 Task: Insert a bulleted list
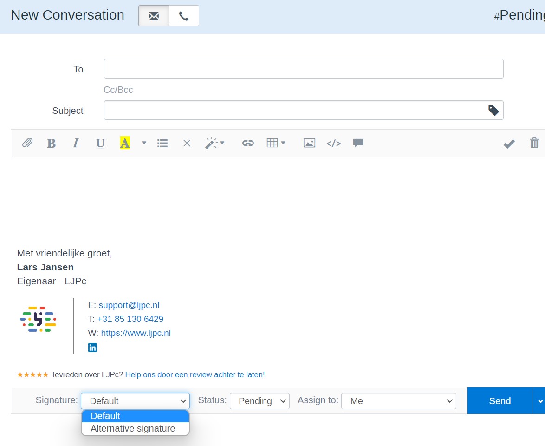[x=162, y=143]
